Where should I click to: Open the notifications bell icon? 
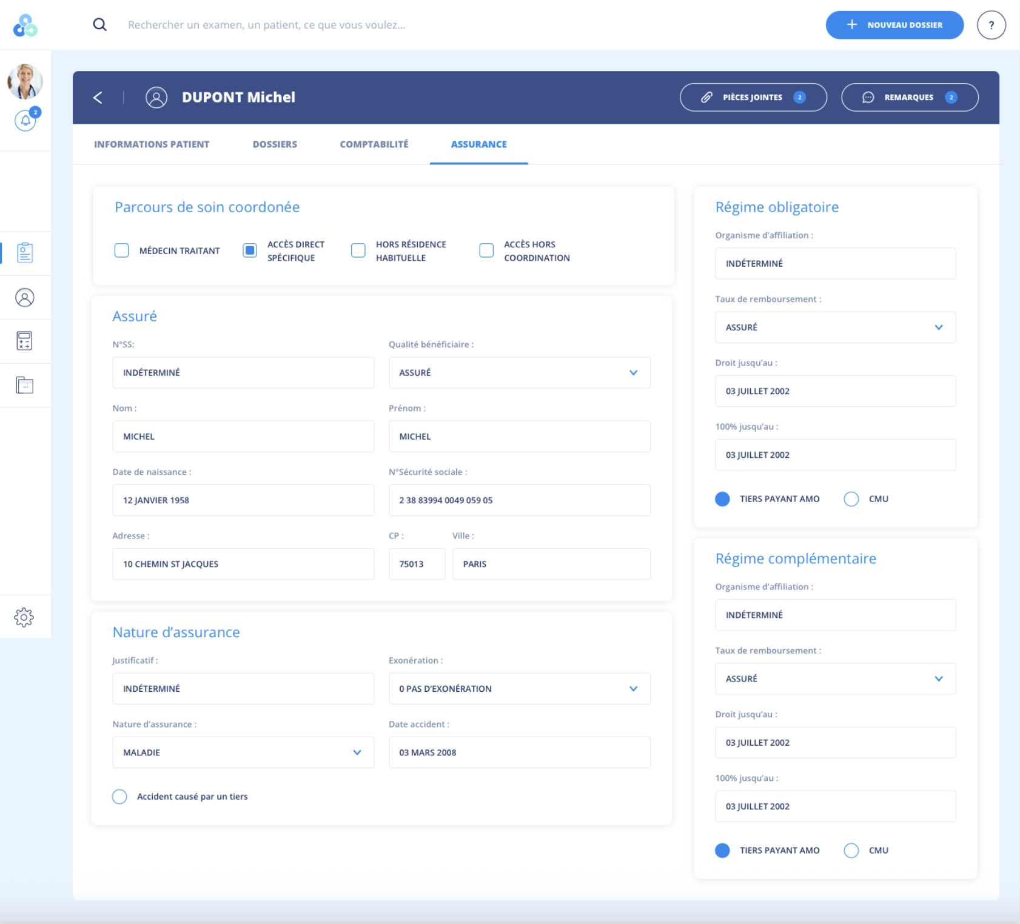(25, 121)
